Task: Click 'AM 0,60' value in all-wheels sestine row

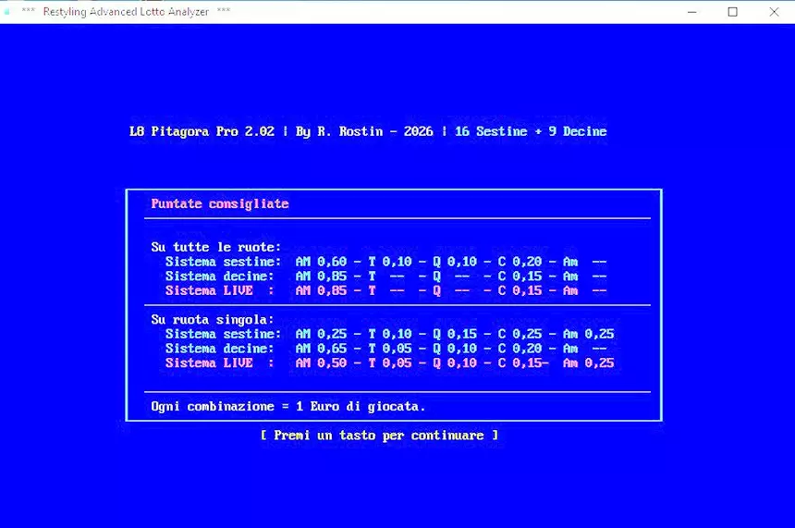Action: 321,262
